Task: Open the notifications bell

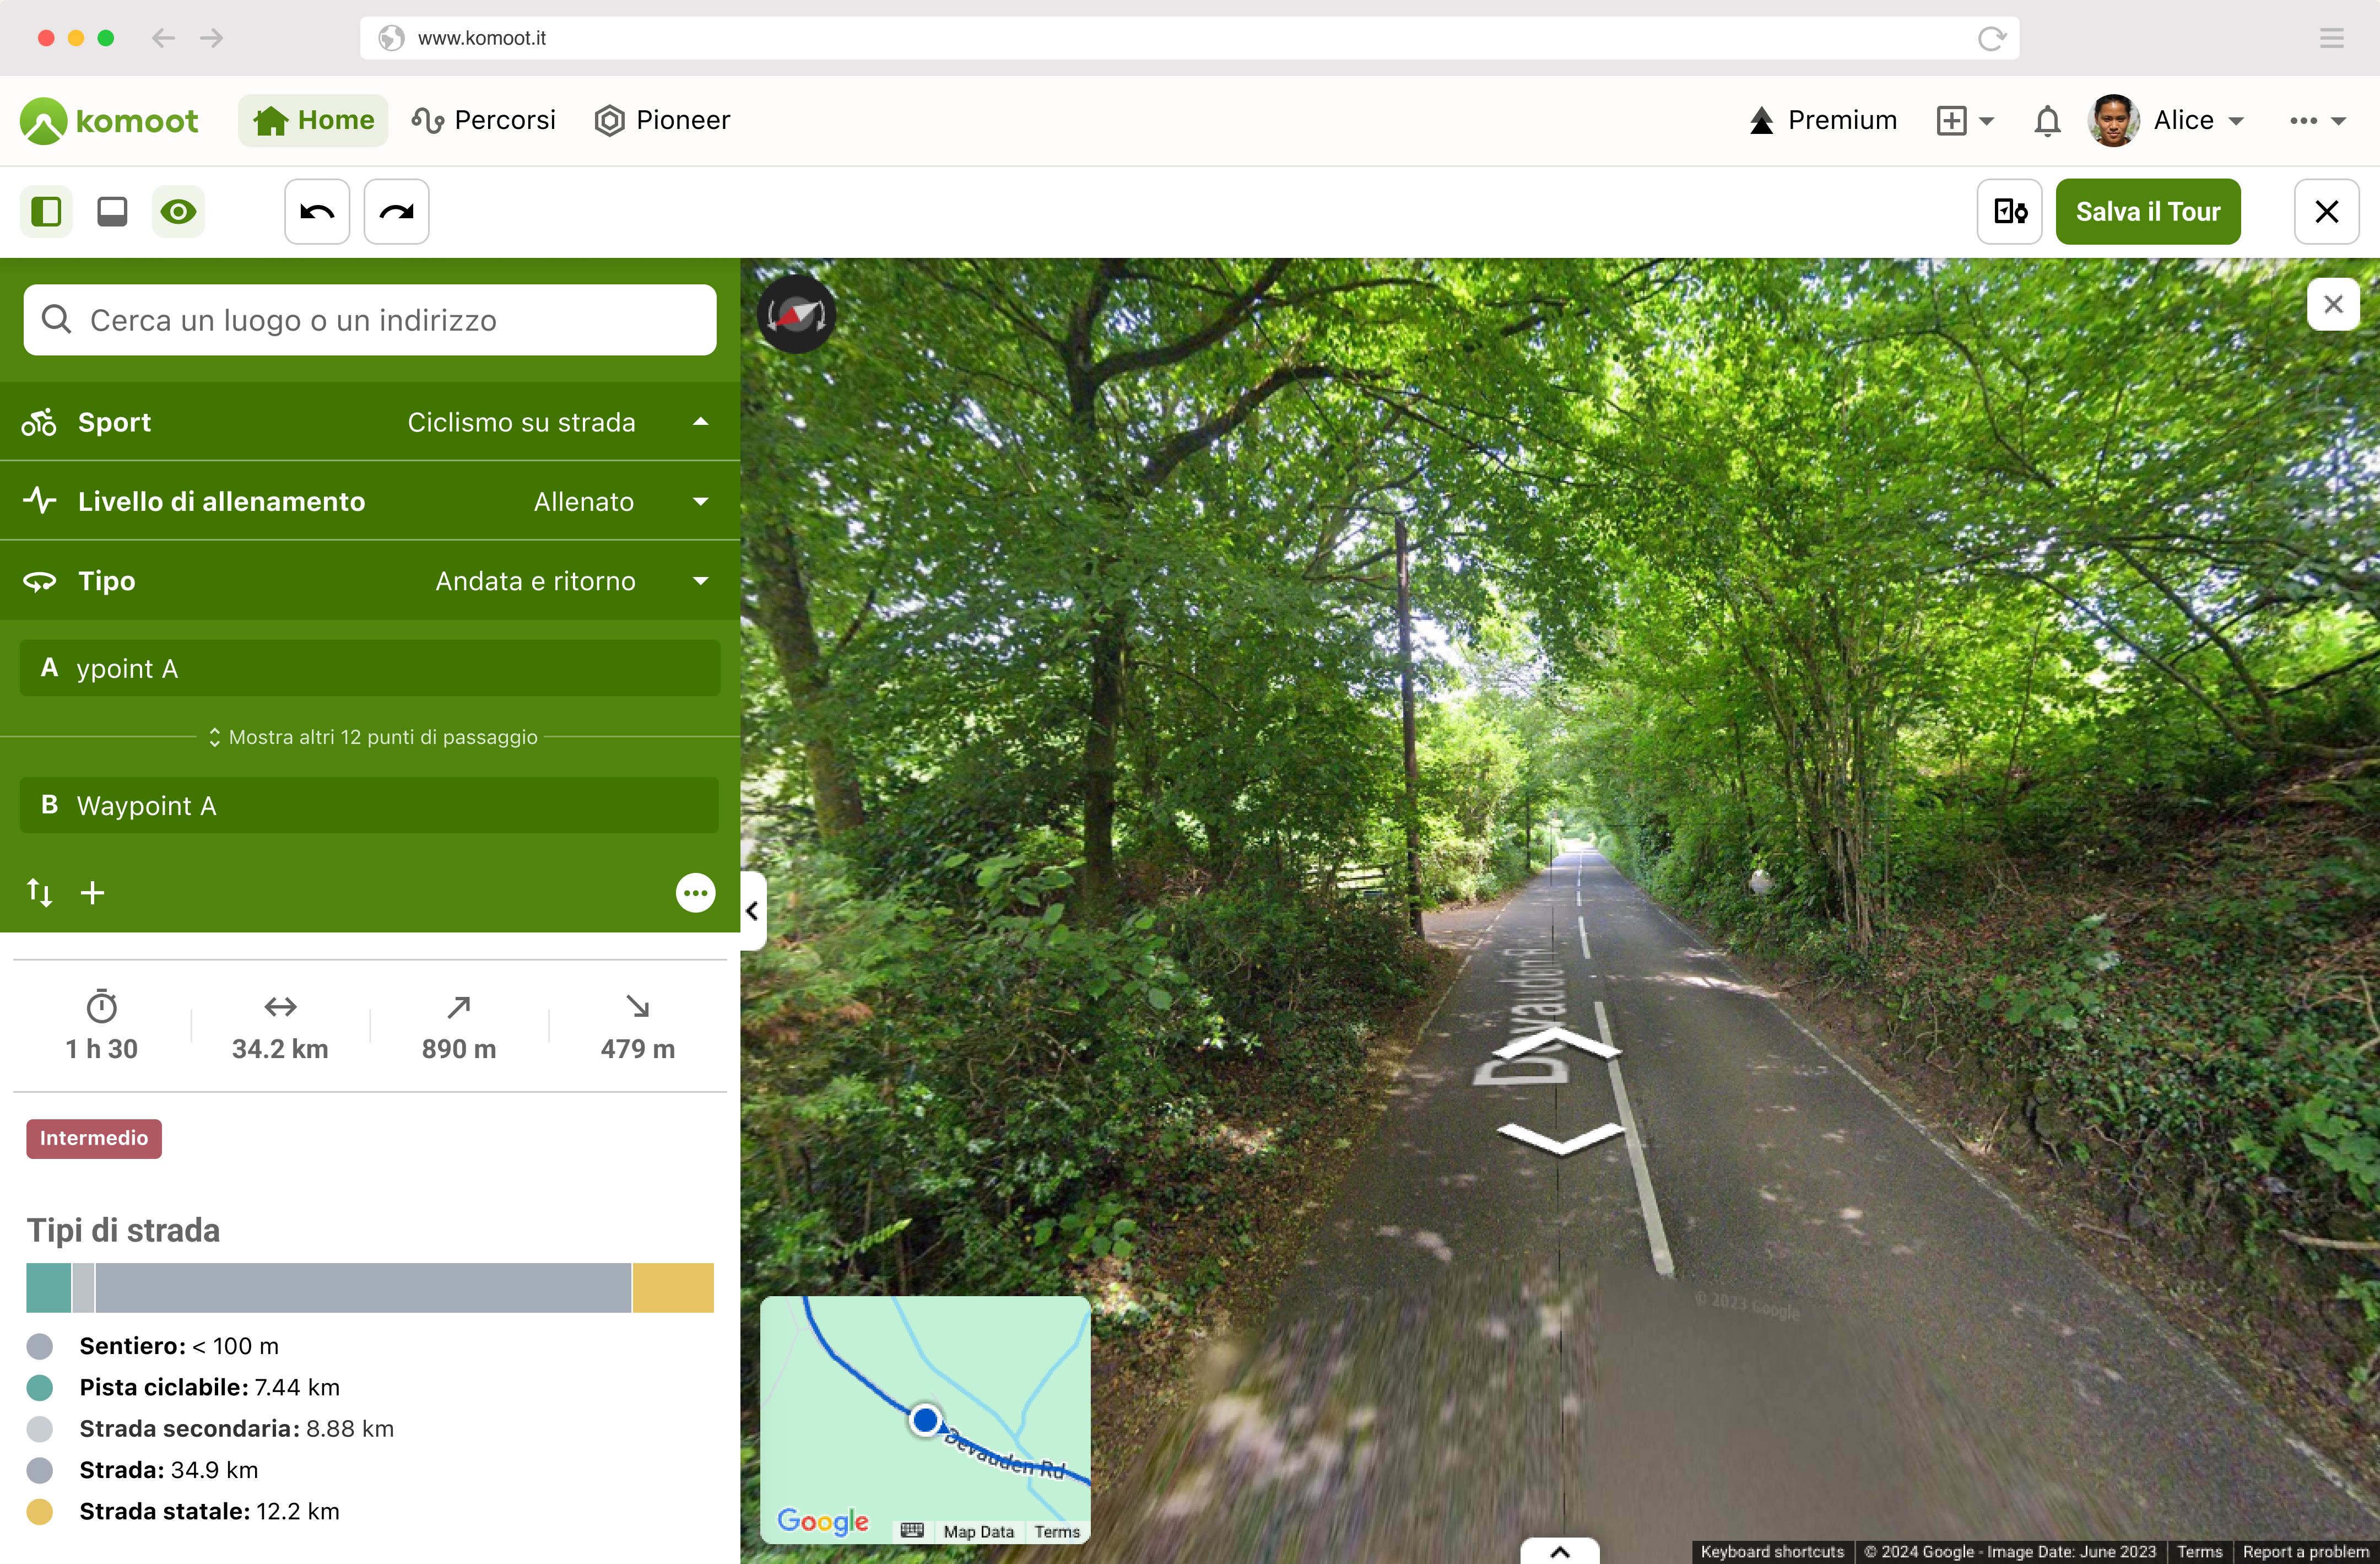Action: click(2047, 121)
